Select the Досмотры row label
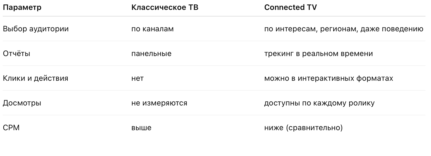The width and height of the screenshot is (431, 156). (x=22, y=103)
